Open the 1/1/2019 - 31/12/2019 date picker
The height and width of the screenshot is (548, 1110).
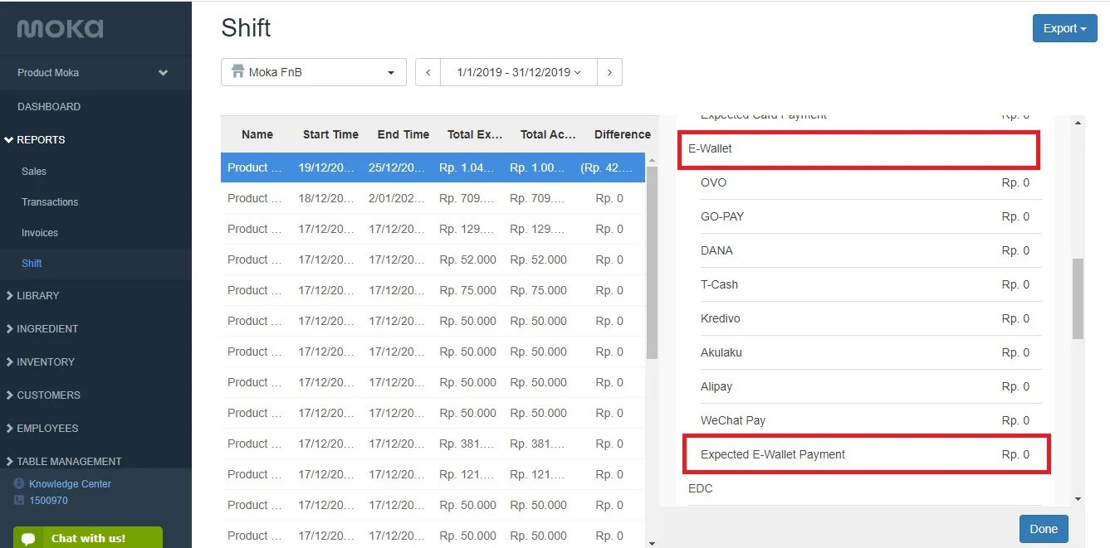(x=519, y=72)
